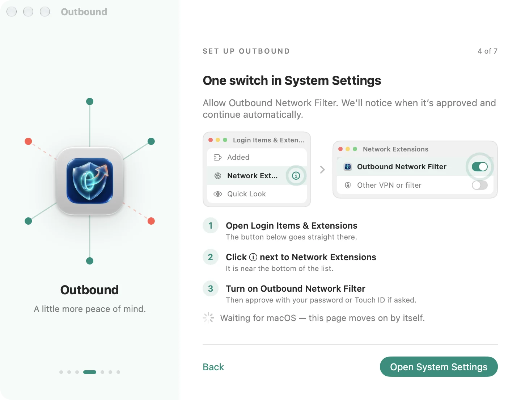
Task: Toggle the Outbound Network Filter switch
Action: pos(480,167)
